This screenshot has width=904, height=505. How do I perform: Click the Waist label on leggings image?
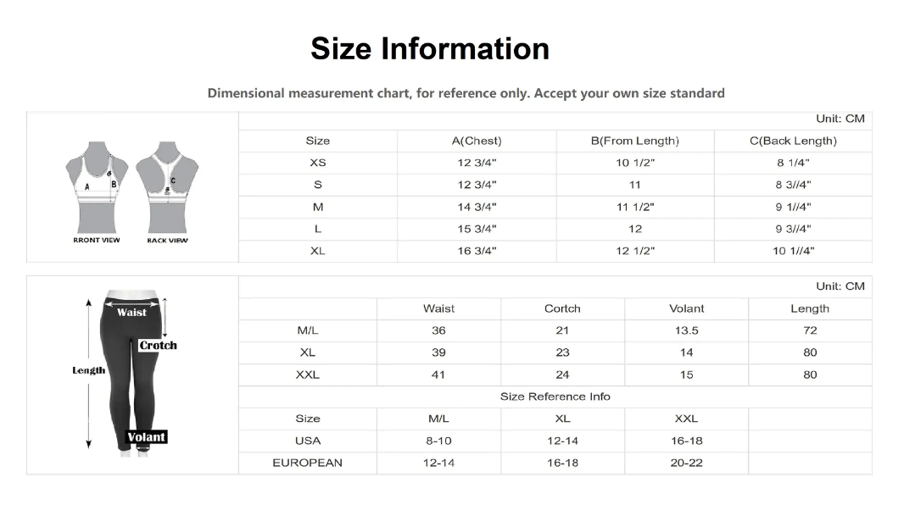click(132, 312)
